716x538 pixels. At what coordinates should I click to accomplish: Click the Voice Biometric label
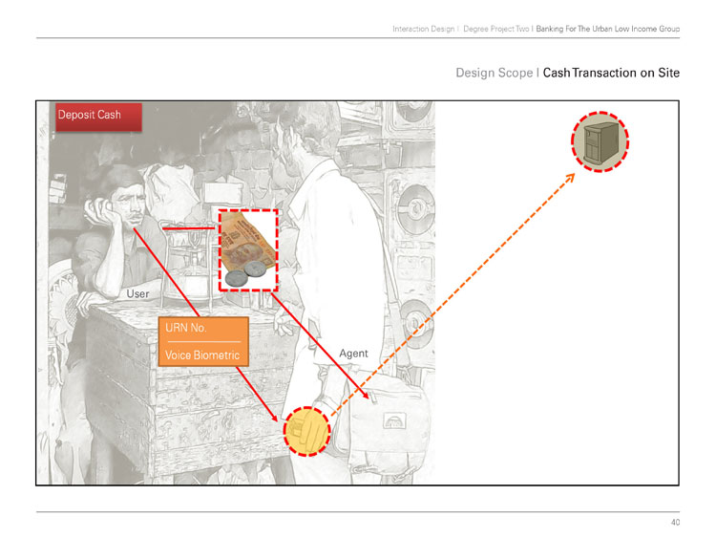[202, 355]
